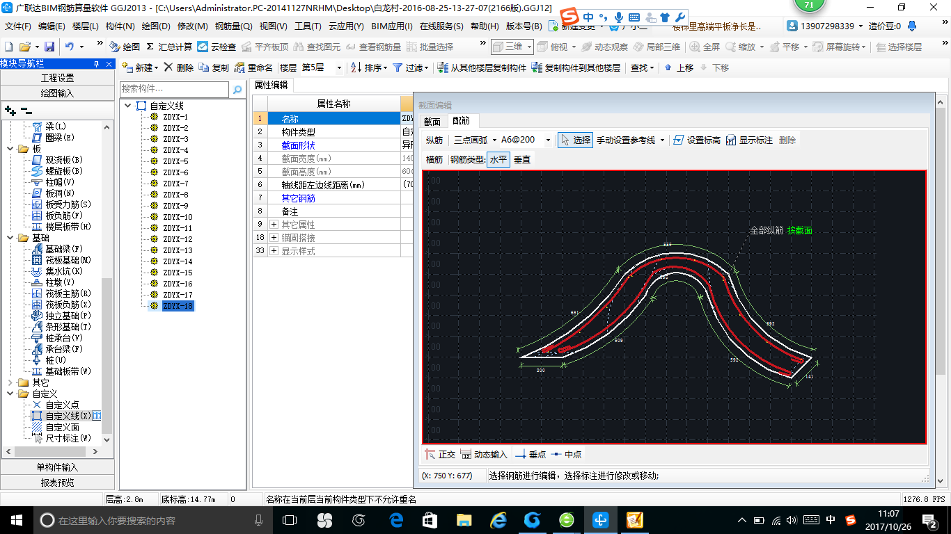The width and height of the screenshot is (951, 534).
Task: Open 钢筋量(Q) menu
Action: pos(233,26)
